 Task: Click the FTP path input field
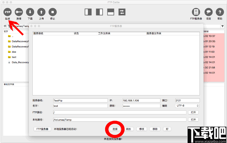click(x=119, y=112)
